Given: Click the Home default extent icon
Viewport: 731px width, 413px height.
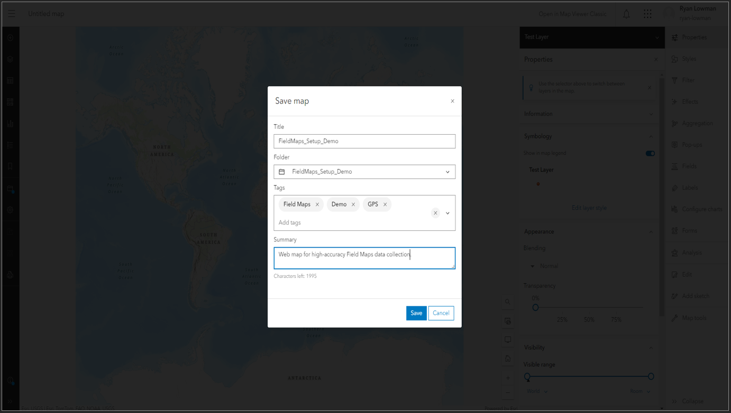Looking at the screenshot, I should (x=507, y=359).
